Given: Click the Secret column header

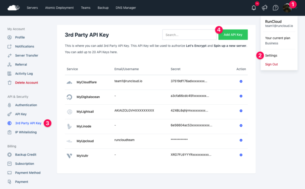Looking at the screenshot, I should pyautogui.click(x=176, y=69).
